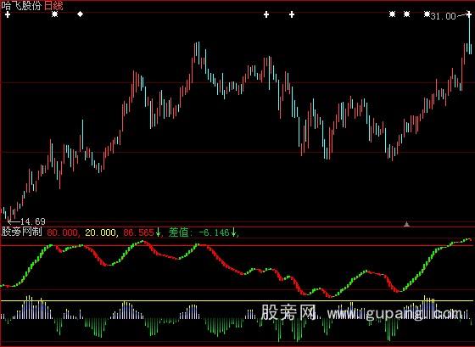
Task: Click the down arrow after -6.146
Action: click(233, 232)
